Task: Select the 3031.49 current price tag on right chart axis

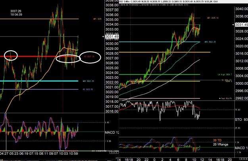Action: click(x=241, y=25)
